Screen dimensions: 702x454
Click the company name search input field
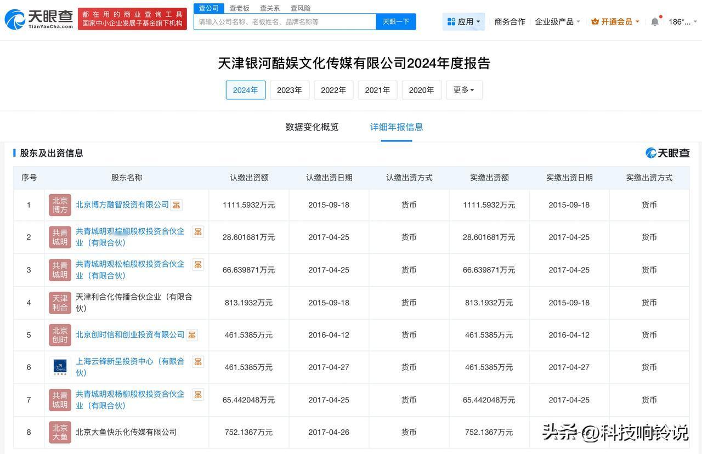tap(285, 22)
